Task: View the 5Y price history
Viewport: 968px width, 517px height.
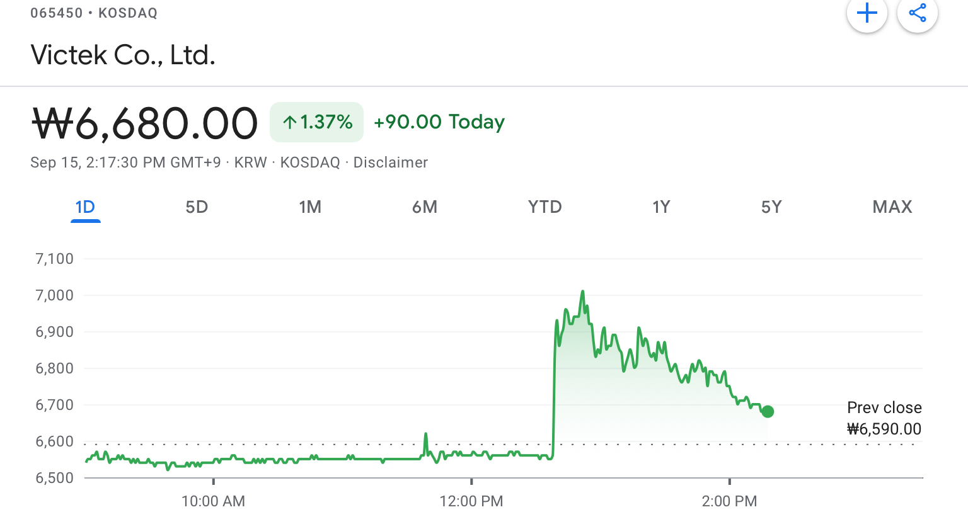Action: [771, 207]
